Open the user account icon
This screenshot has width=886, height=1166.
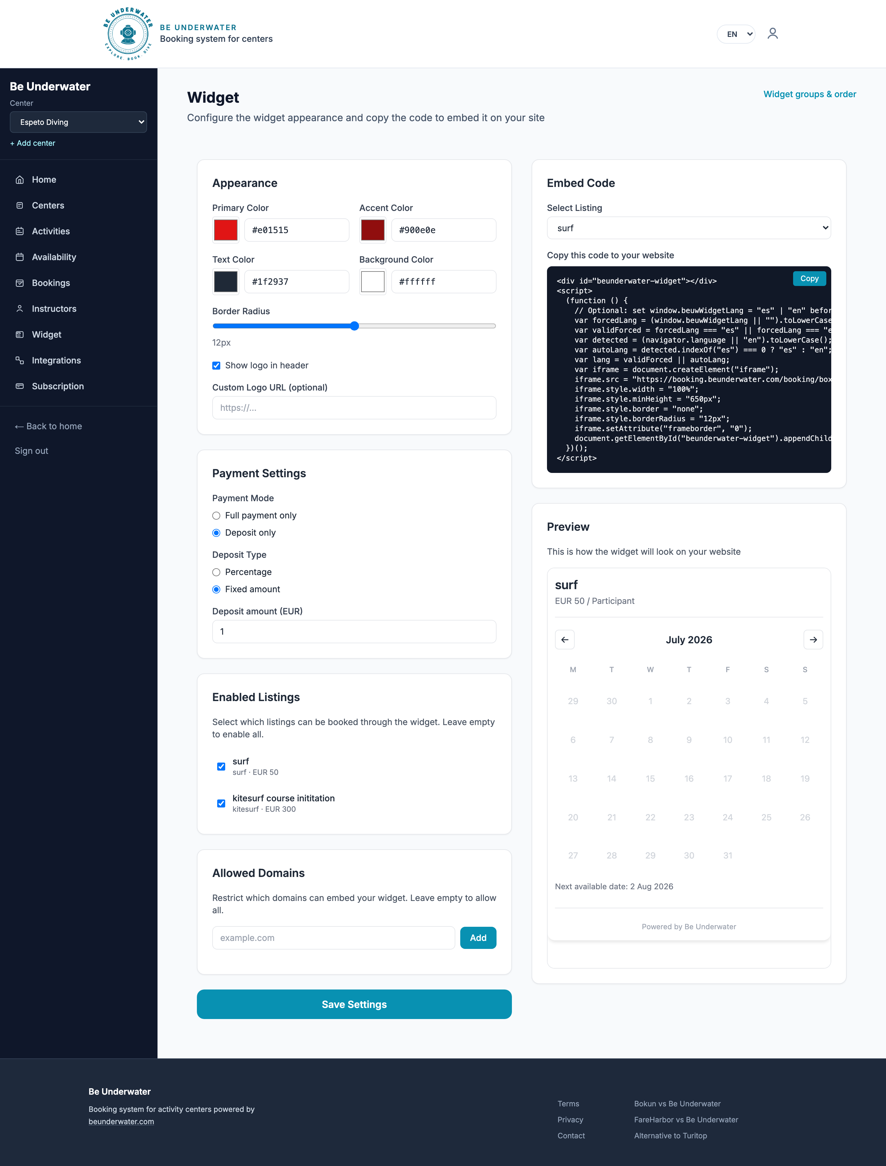[x=772, y=34]
